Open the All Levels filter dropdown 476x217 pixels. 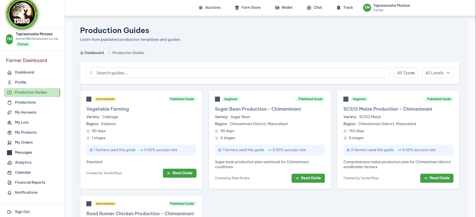click(437, 73)
